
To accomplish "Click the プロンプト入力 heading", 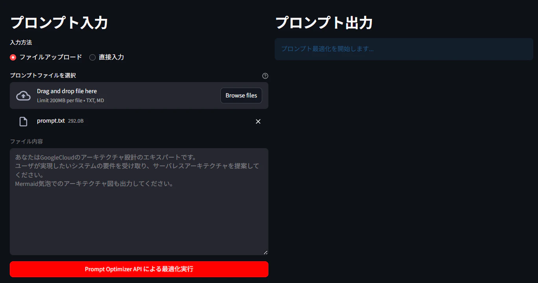I will [59, 23].
